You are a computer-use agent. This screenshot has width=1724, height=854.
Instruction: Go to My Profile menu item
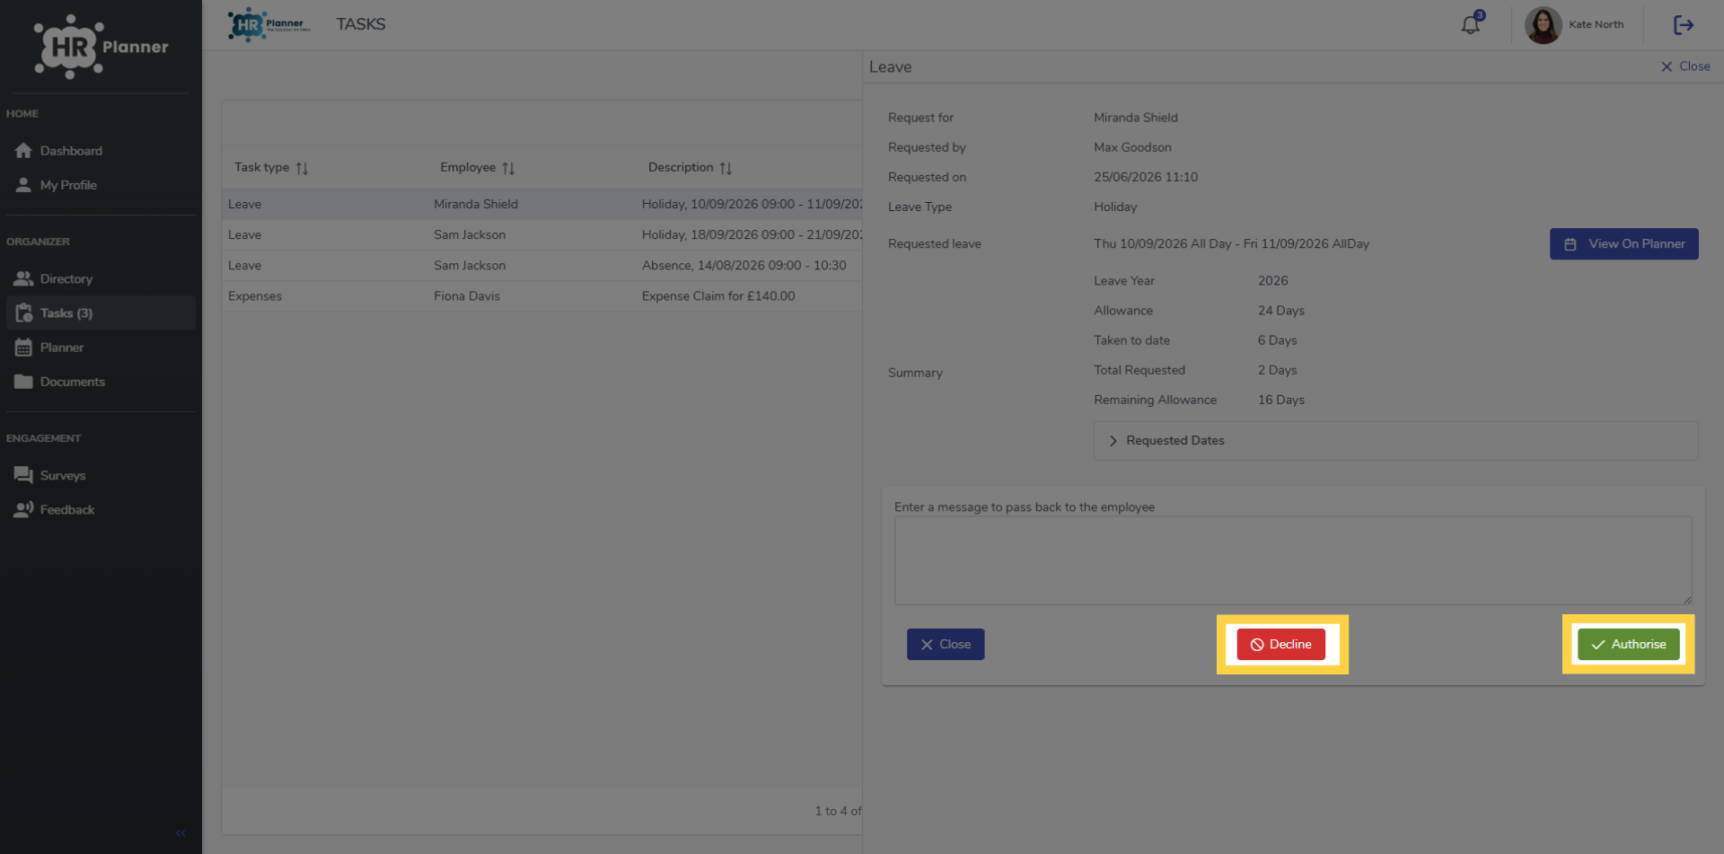[101, 185]
